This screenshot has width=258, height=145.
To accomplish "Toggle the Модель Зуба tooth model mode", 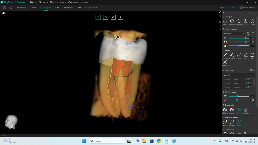I will 228,8.
